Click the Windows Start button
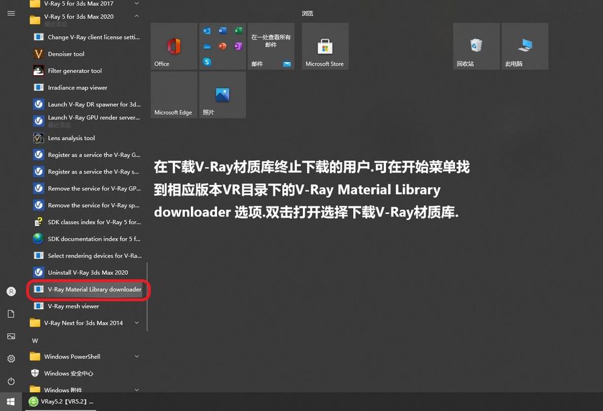Screen dimensions: 603x411 (11, 402)
